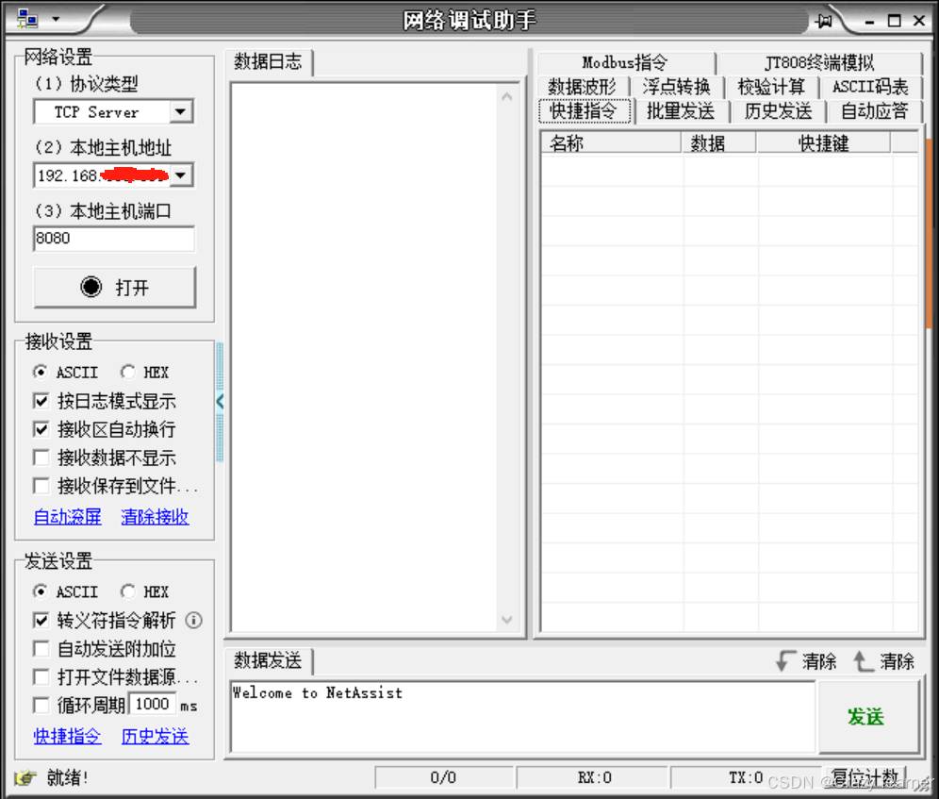This screenshot has height=799, width=939.
Task: Click the 名称 column header
Action: (x=611, y=143)
